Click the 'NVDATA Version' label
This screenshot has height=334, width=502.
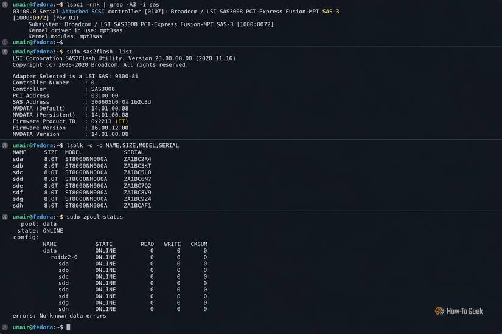36,134
